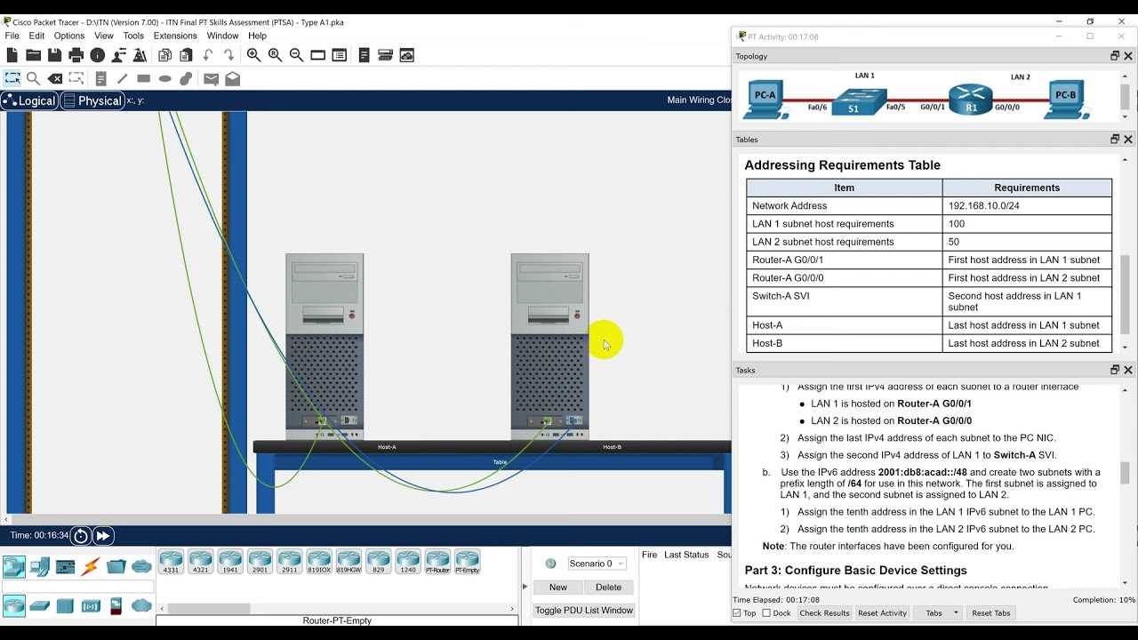Click the Reset Tabs button
This screenshot has width=1138, height=640.
click(990, 613)
